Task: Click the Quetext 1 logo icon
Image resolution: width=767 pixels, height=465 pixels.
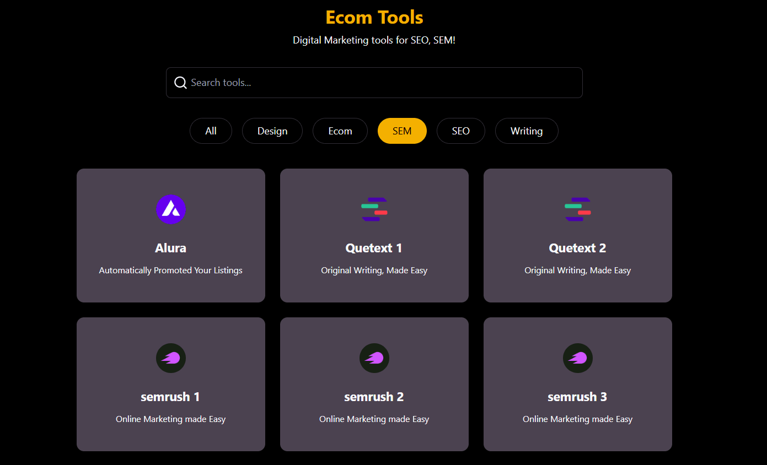Action: click(374, 209)
